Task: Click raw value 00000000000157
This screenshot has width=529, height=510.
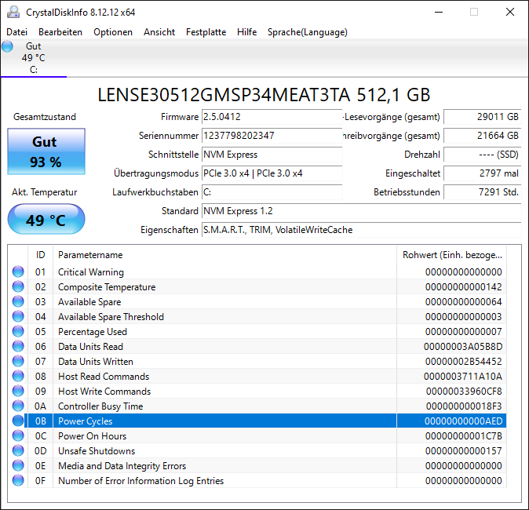Action: pos(464,450)
